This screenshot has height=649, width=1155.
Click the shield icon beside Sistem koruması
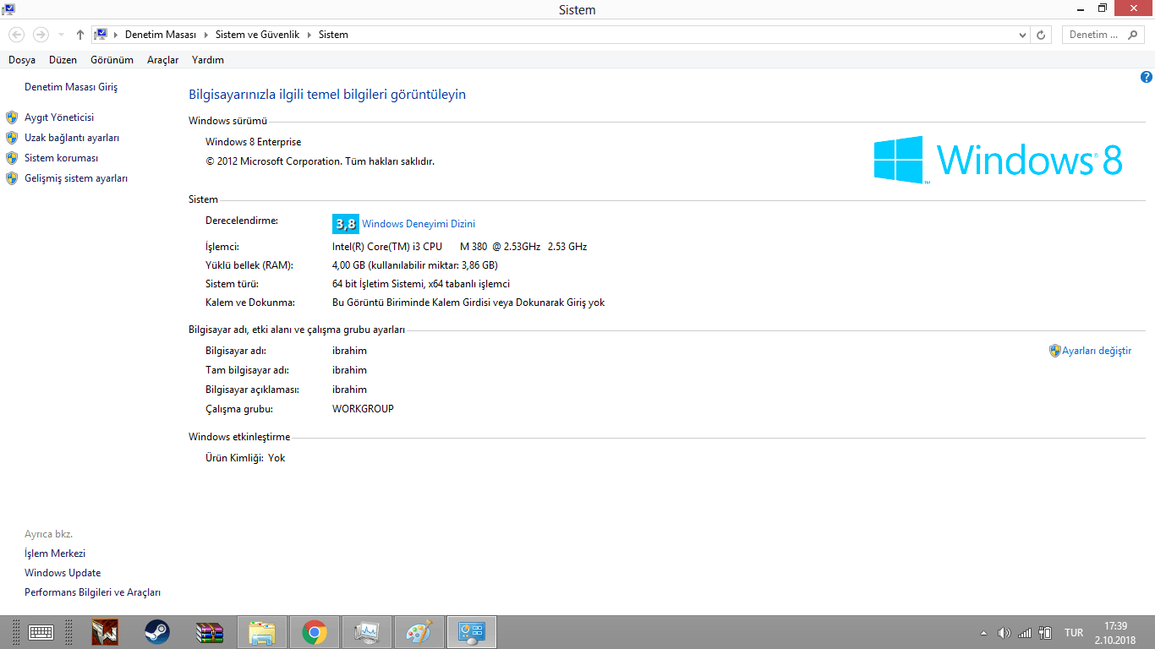tap(12, 158)
